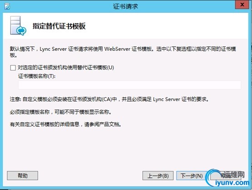Click the server certificate icon in header

[x=18, y=26]
